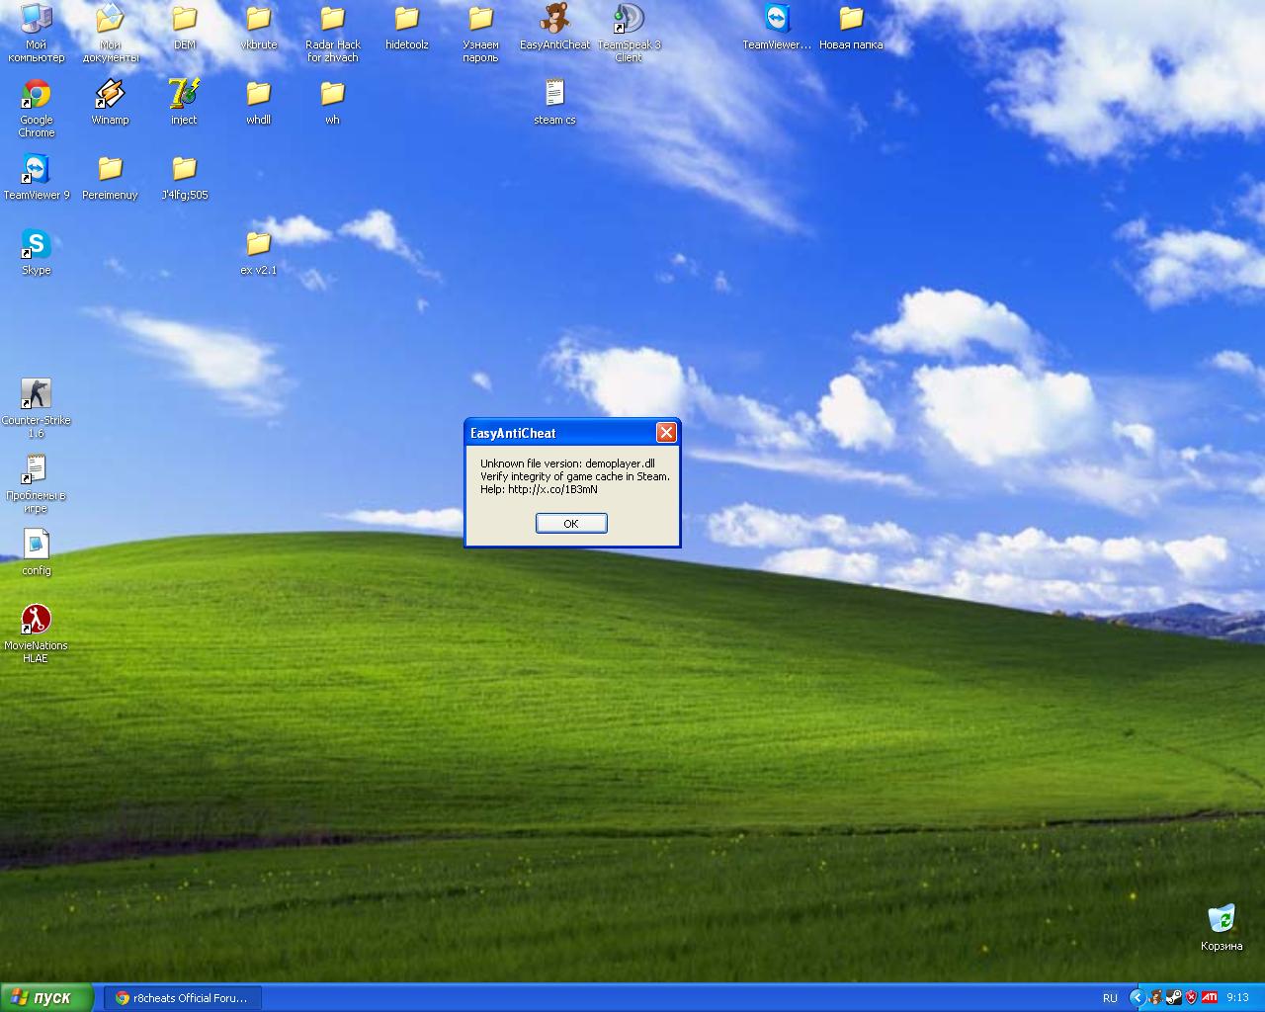Click the red security shield tray icon
Viewport: 1265px width, 1012px height.
(1191, 998)
